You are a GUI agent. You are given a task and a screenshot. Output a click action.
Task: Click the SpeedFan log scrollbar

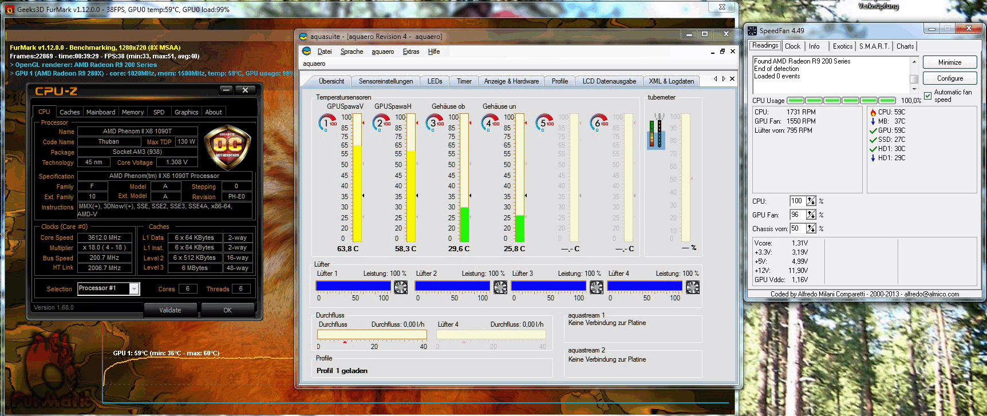914,75
